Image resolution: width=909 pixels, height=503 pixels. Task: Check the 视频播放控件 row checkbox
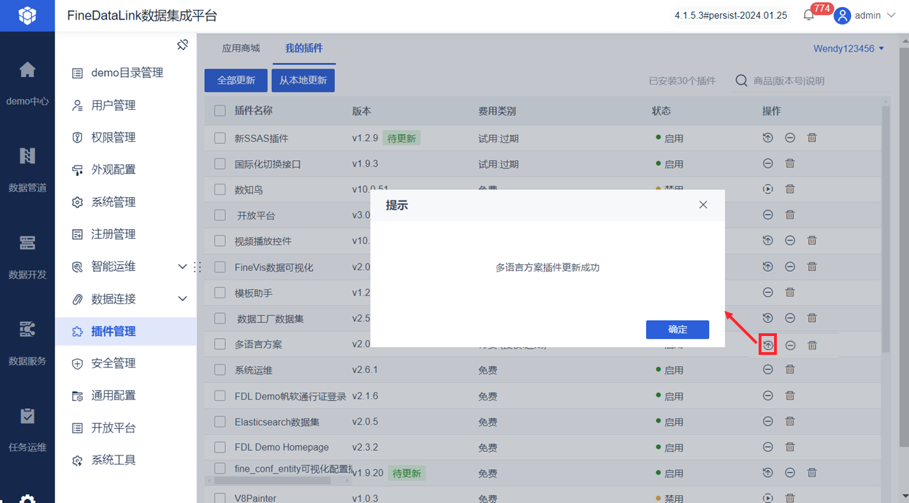point(220,241)
